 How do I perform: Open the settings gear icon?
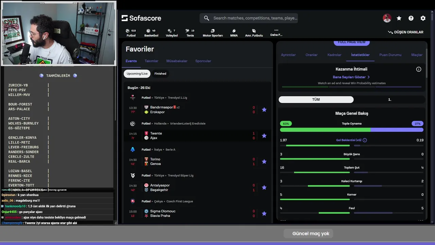(423, 18)
